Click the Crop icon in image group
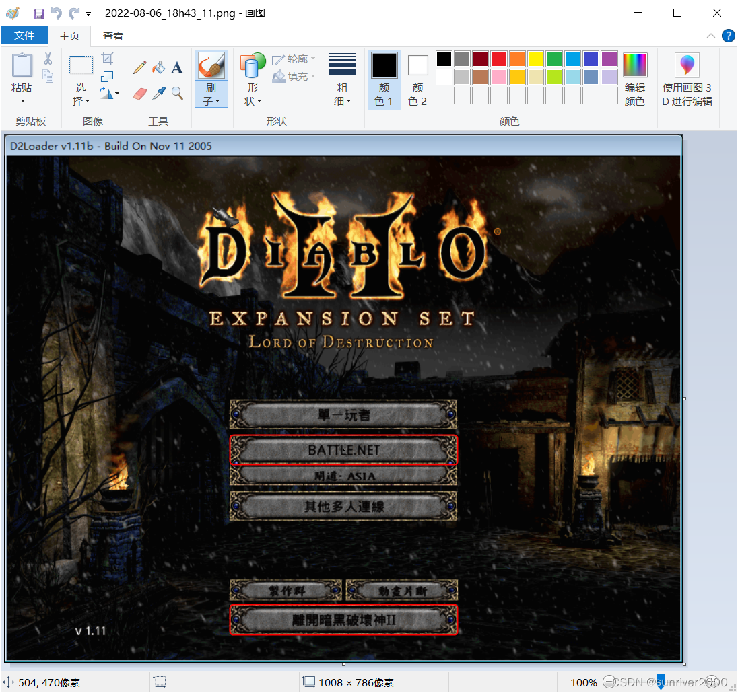Screen dimensions: 738x693 (107, 59)
